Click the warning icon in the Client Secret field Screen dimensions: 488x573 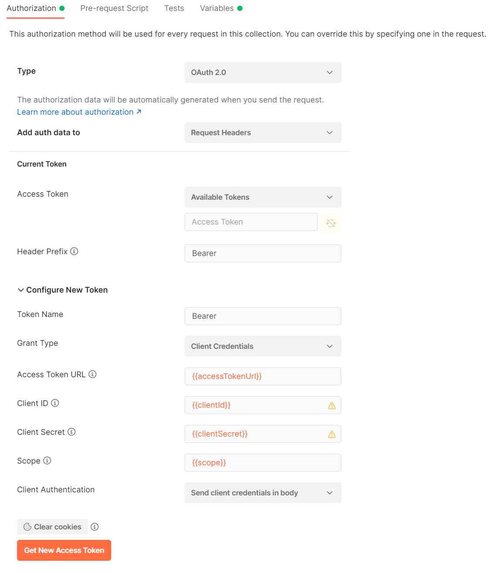pyautogui.click(x=332, y=434)
